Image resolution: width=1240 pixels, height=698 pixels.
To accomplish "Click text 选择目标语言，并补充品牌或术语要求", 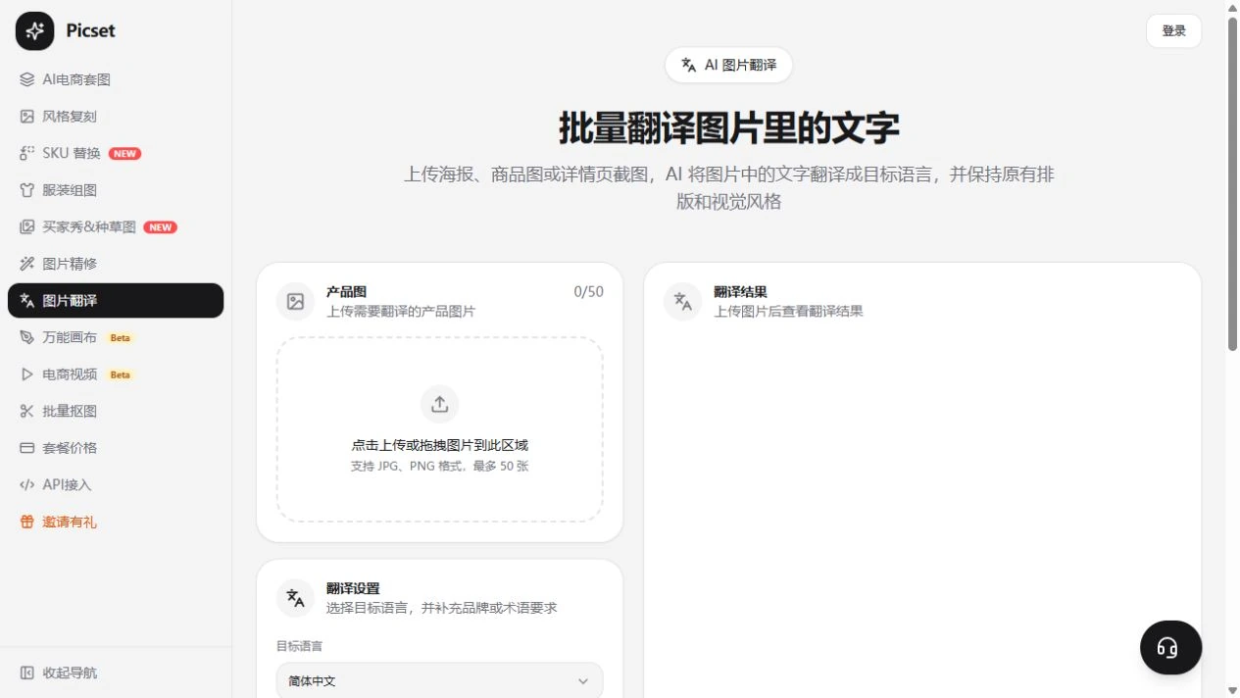I will 441,607.
